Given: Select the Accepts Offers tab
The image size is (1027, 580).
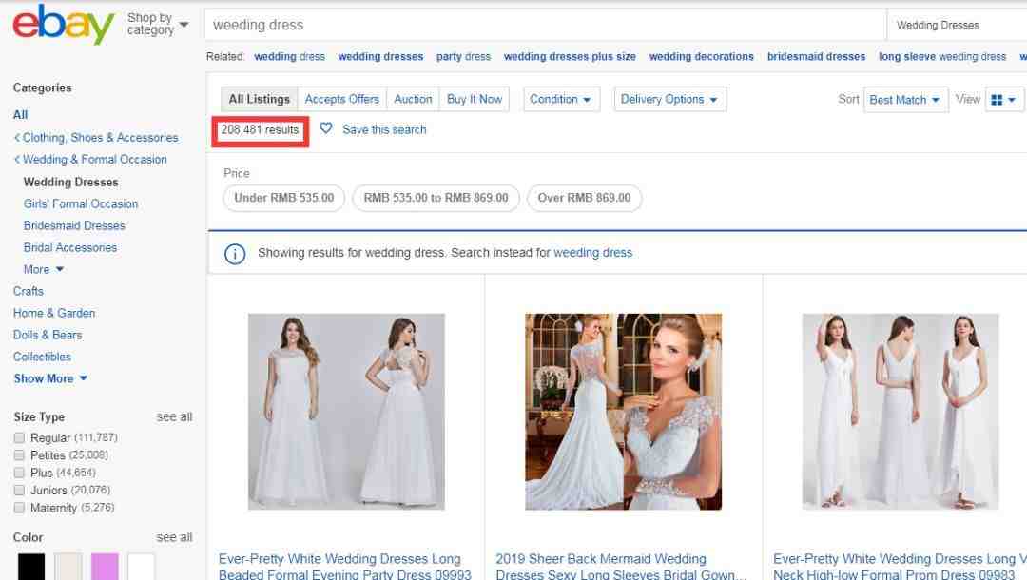Looking at the screenshot, I should click(342, 100).
